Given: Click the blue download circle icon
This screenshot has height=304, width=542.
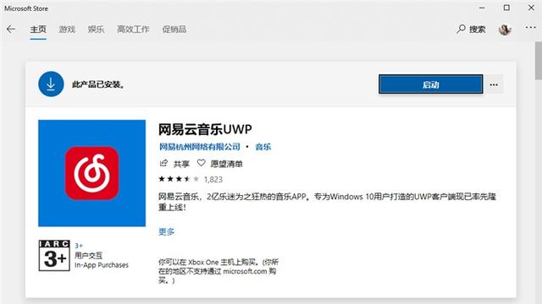Looking at the screenshot, I should pyautogui.click(x=51, y=84).
